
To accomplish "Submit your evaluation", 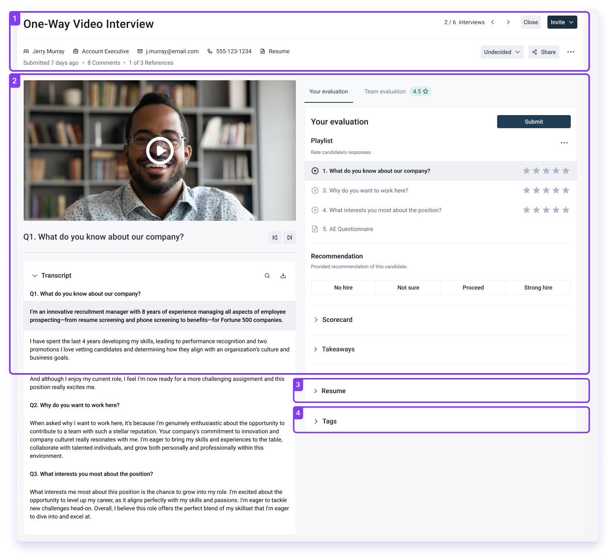I will (x=534, y=122).
